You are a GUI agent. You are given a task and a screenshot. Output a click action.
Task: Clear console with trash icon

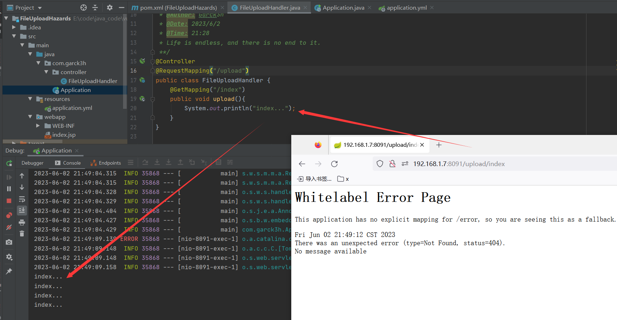coord(22,233)
